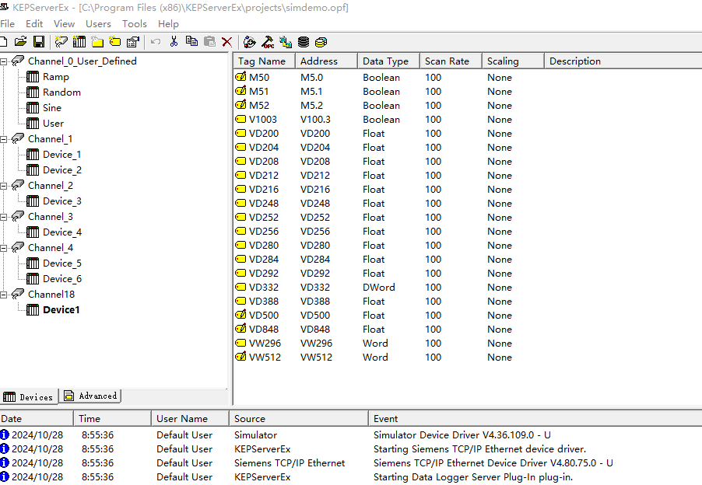702x485 pixels.
Task: Collapse the Channel18 tree node
Action: click(5, 295)
